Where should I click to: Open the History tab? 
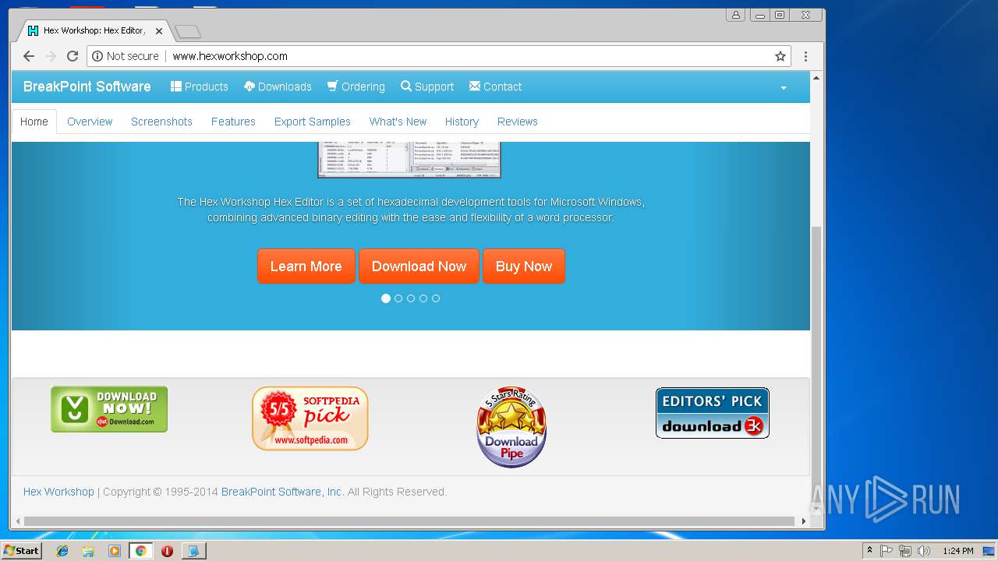[x=462, y=122]
